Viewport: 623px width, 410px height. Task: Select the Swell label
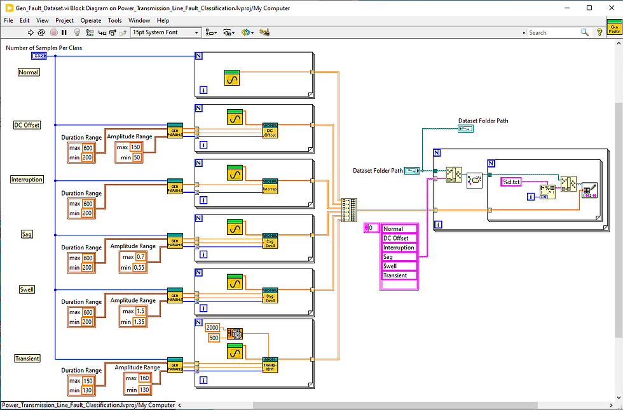[x=27, y=289]
